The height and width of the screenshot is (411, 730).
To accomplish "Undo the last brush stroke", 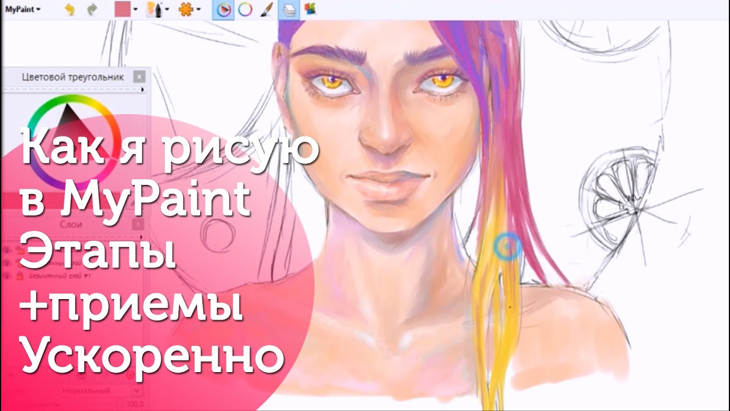I will click(70, 10).
